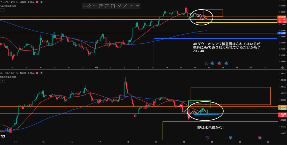This screenshot has height=145, width=287.
Task: Click the ユーロ/米ドル 1時間 symbol title
Action: pos(17,73)
